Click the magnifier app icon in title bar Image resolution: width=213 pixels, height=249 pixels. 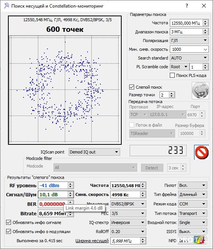pos(7,6)
